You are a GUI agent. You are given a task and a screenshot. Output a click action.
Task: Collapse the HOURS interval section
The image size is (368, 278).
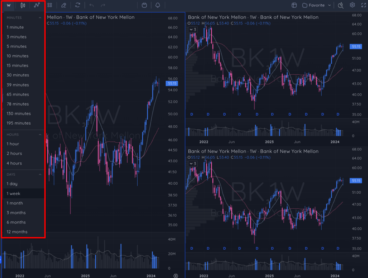(40, 135)
